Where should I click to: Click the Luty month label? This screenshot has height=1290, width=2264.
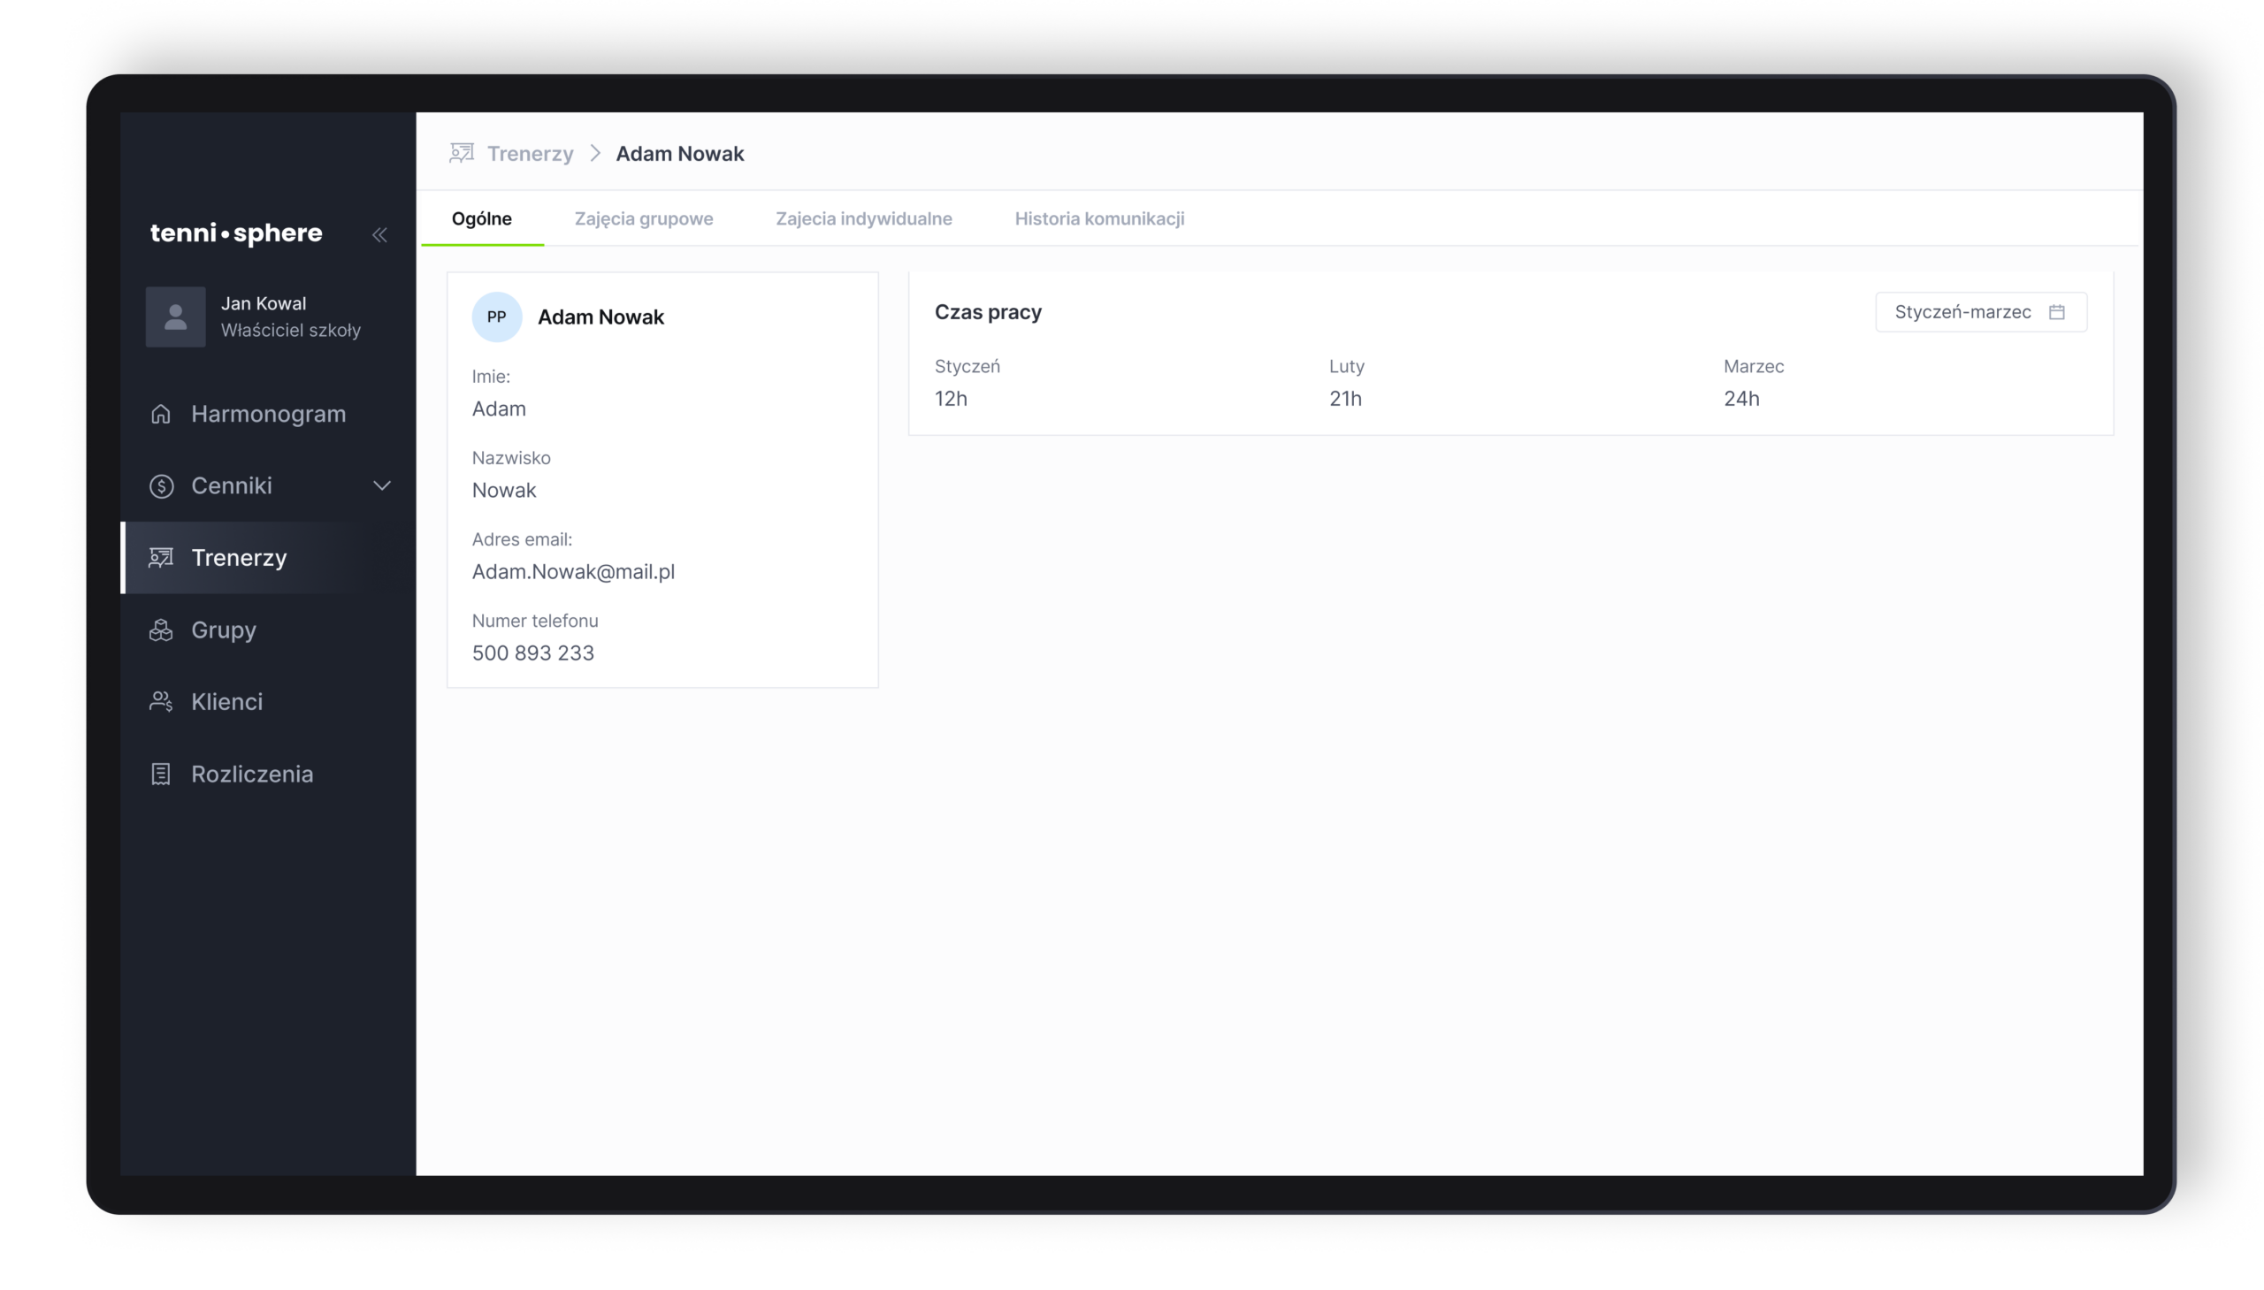pos(1346,366)
